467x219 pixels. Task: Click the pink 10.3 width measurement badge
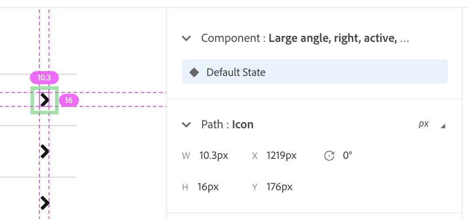pos(44,78)
